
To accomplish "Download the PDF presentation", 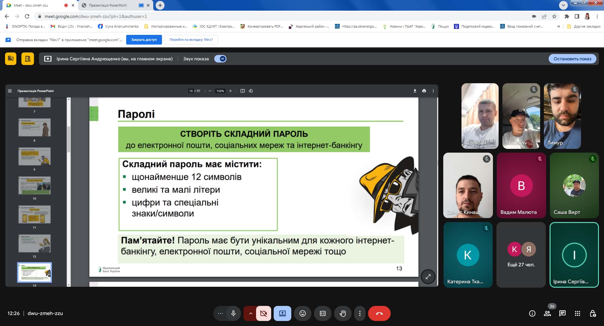I will click(415, 91).
